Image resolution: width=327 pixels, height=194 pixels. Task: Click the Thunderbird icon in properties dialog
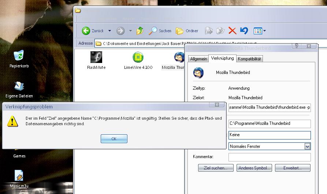coord(198,72)
